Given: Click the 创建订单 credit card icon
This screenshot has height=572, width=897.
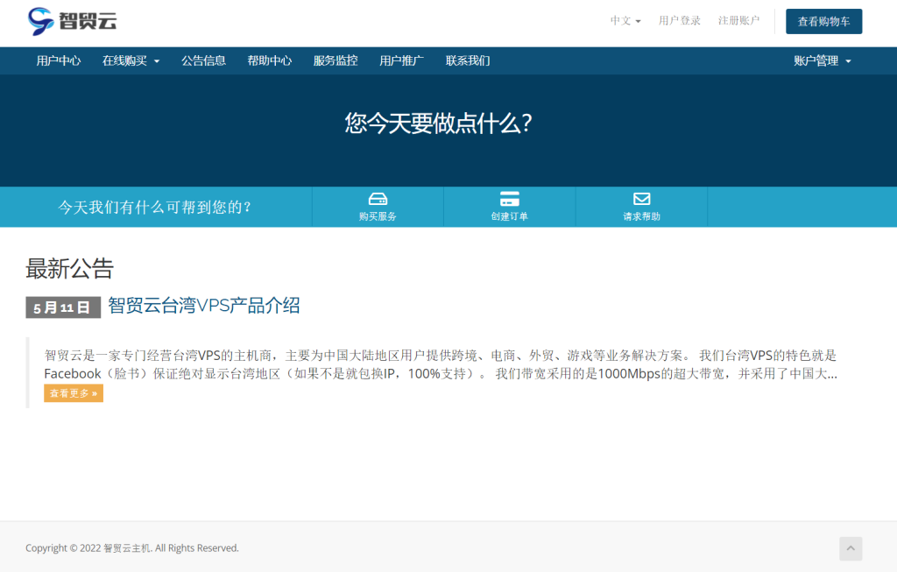Looking at the screenshot, I should pos(509,199).
